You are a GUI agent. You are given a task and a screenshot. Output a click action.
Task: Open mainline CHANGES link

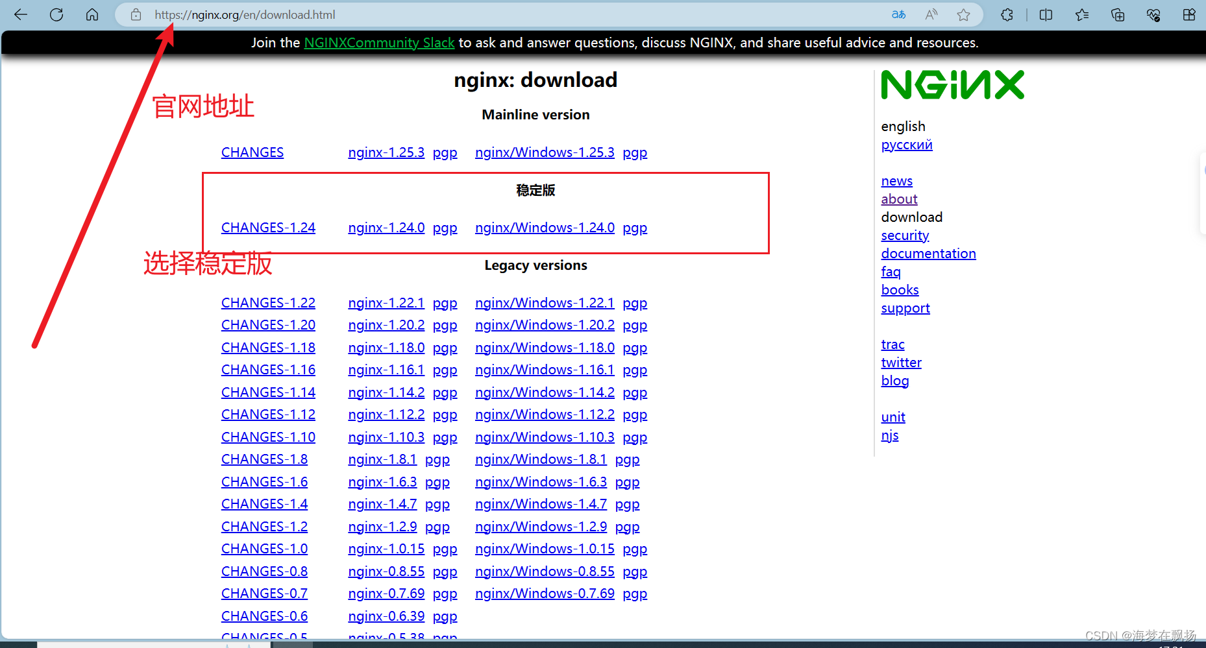pos(252,152)
